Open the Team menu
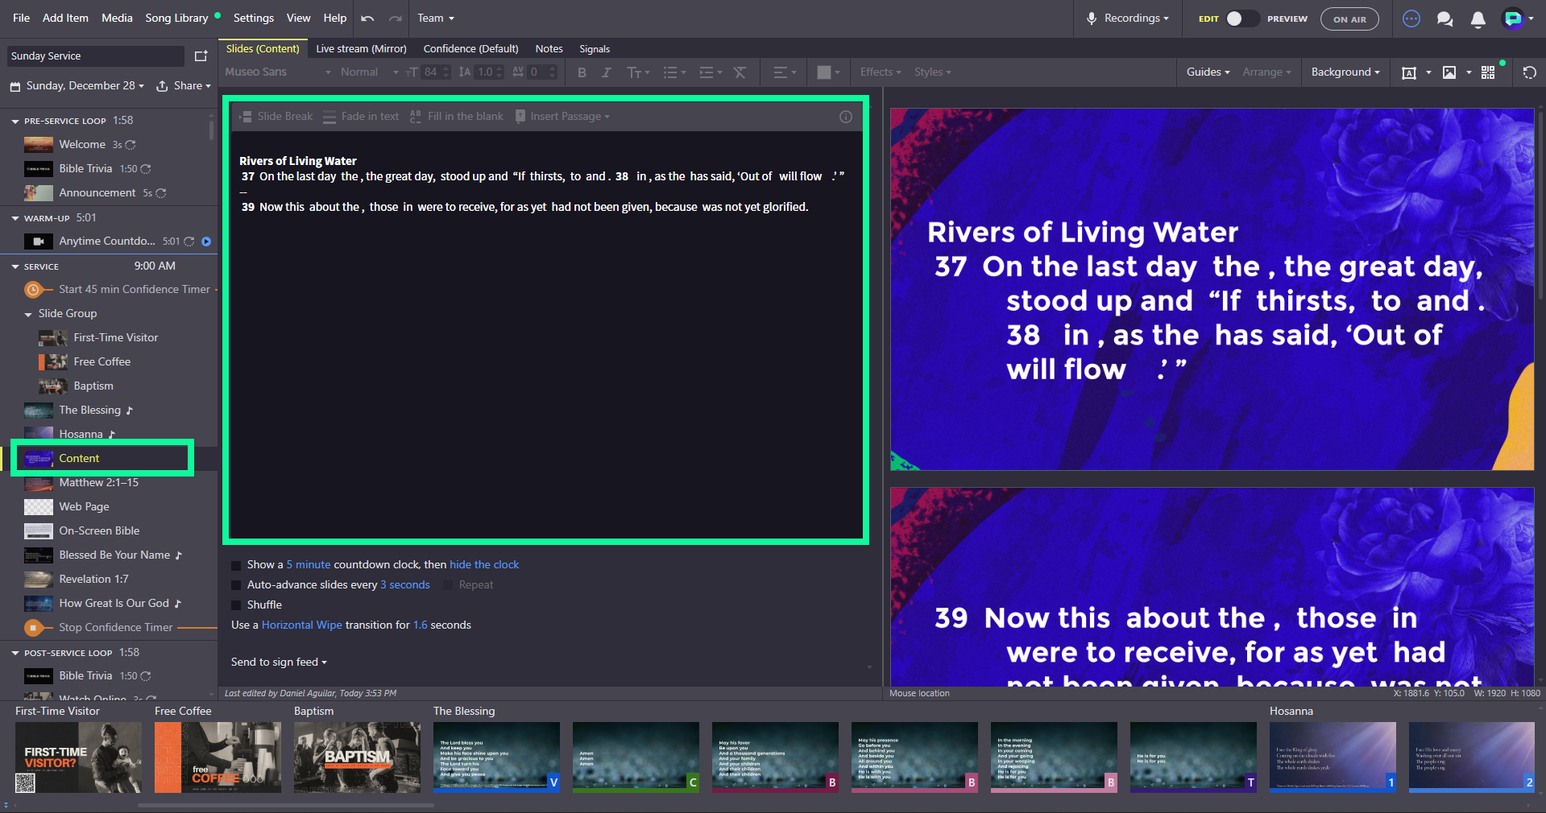1546x813 pixels. coord(436,18)
